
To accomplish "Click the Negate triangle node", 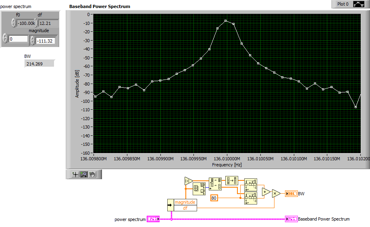I will [189, 181].
